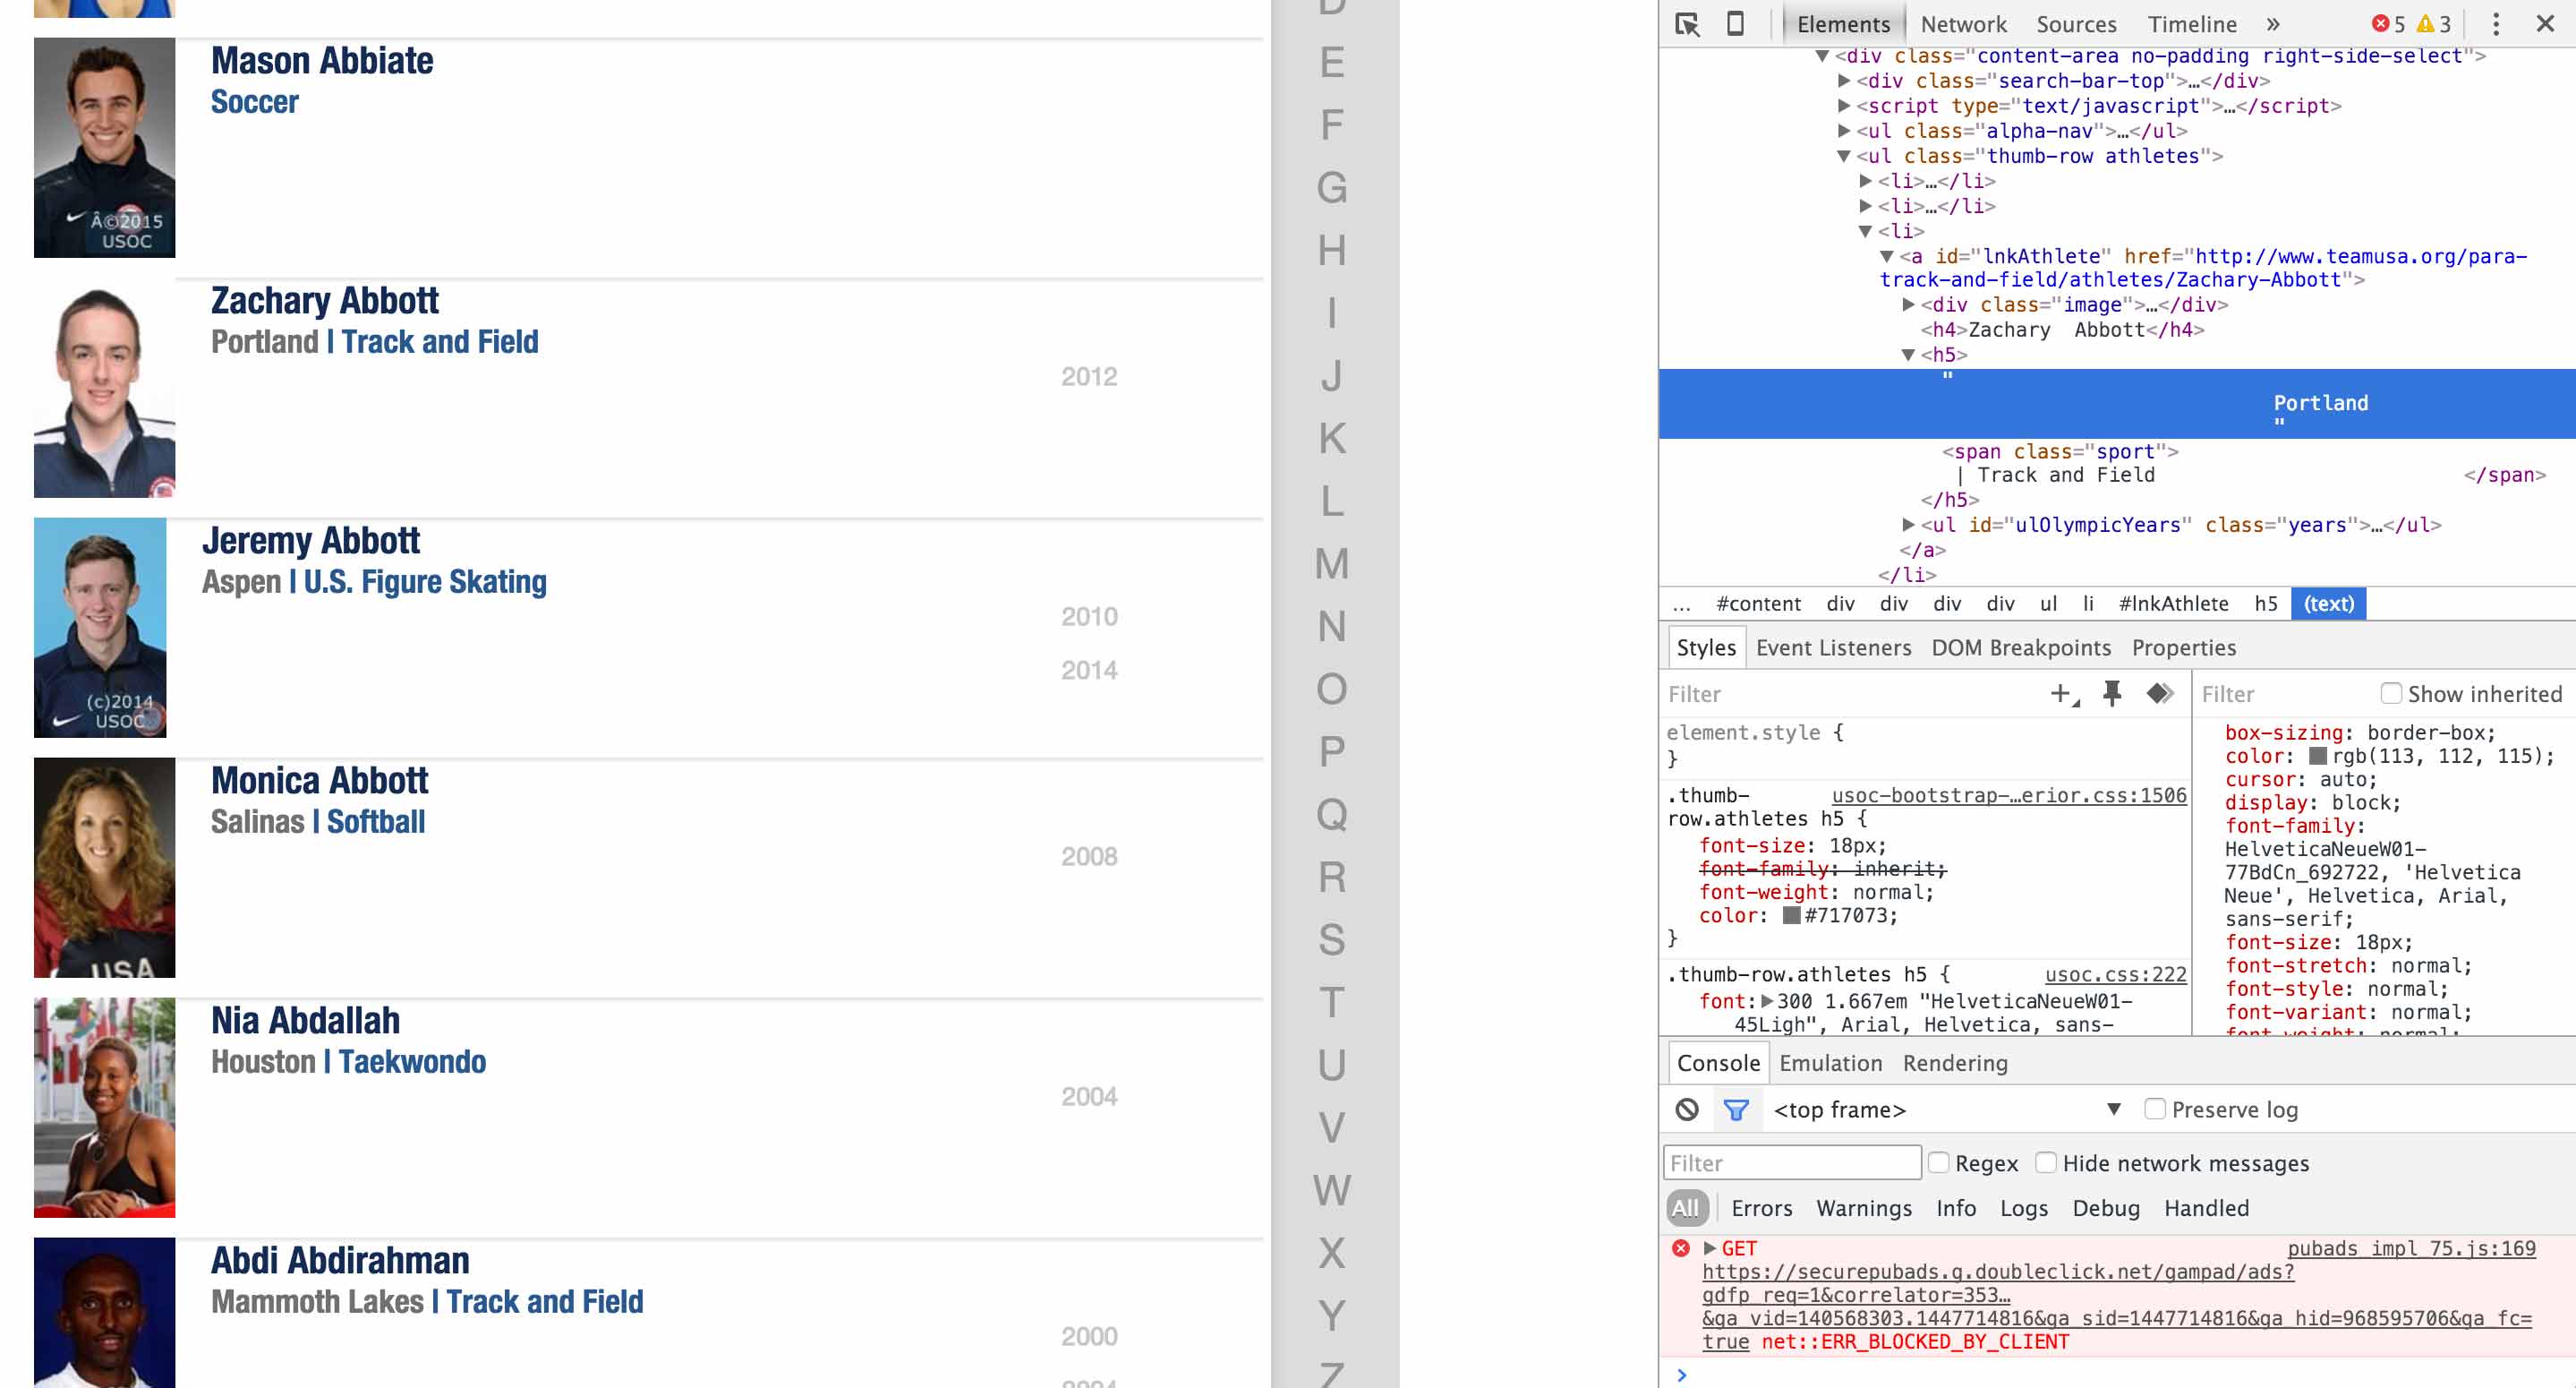Focus the computed styles filter field
The height and width of the screenshot is (1388, 2576).
[2285, 693]
